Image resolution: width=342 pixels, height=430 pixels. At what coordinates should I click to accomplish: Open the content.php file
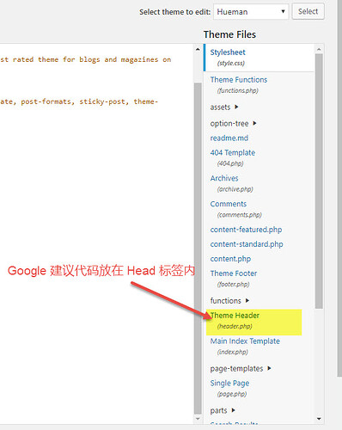[x=230, y=259]
